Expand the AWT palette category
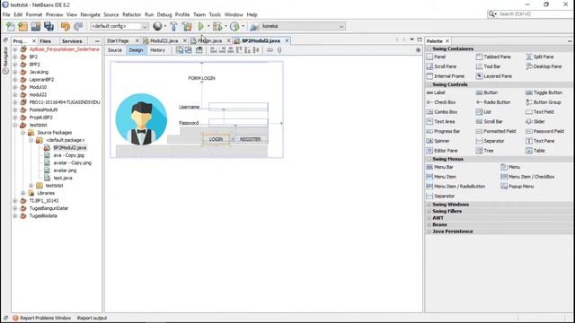The height and width of the screenshot is (323, 575). pos(429,218)
